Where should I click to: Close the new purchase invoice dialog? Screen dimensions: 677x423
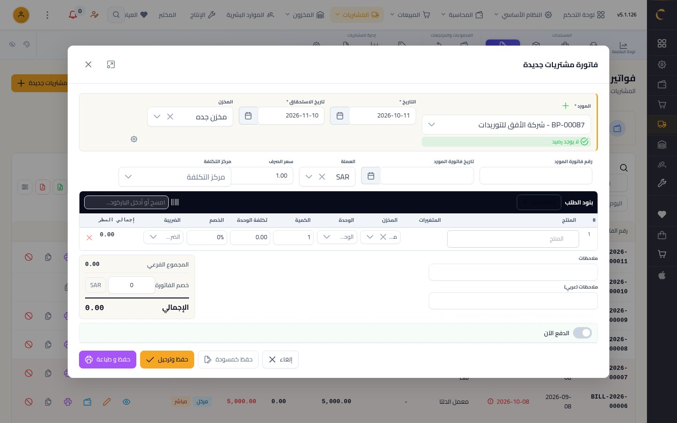pyautogui.click(x=88, y=64)
